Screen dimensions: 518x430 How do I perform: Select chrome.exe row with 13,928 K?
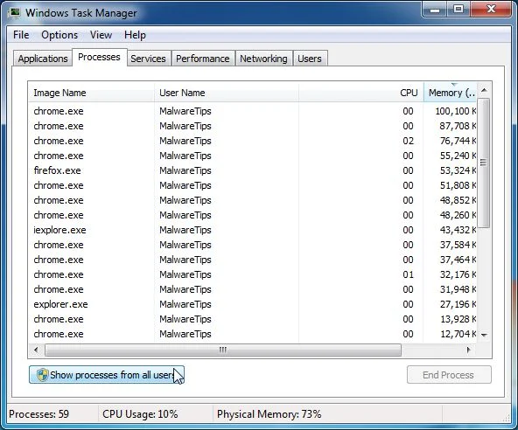click(252, 319)
